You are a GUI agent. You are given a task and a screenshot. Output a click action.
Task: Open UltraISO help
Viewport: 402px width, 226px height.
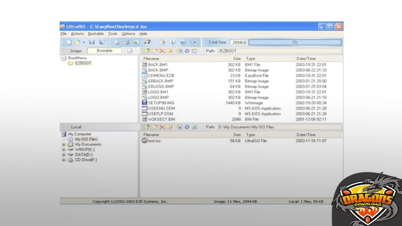(143, 34)
